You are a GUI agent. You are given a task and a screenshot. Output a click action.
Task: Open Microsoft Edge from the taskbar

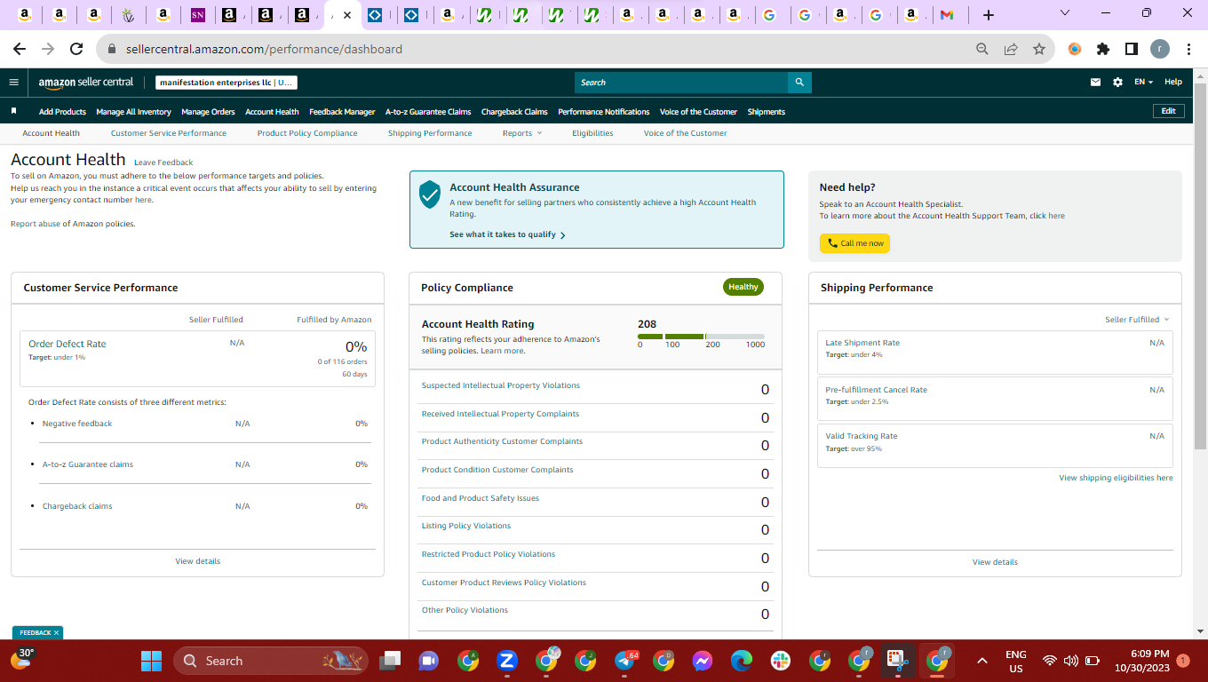(x=742, y=661)
